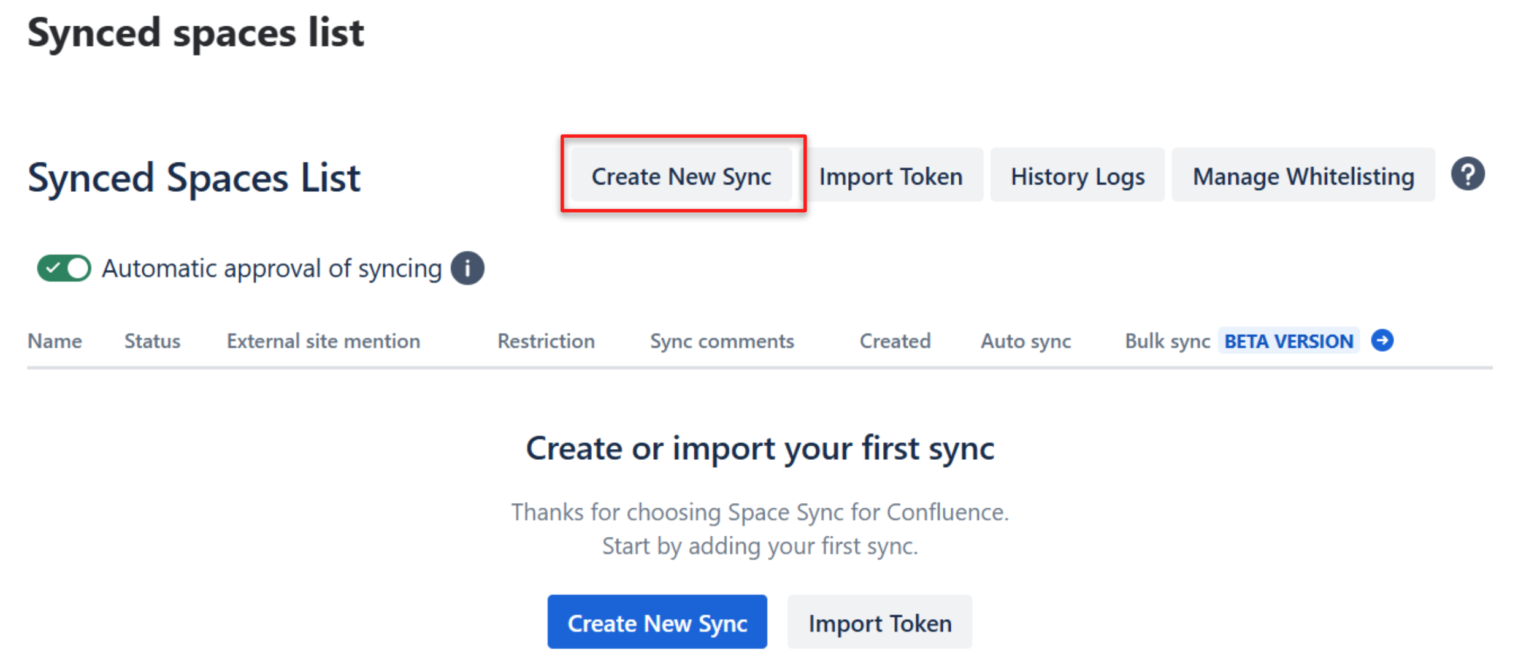Click the Name column header
The width and height of the screenshot is (1529, 670).
click(55, 341)
